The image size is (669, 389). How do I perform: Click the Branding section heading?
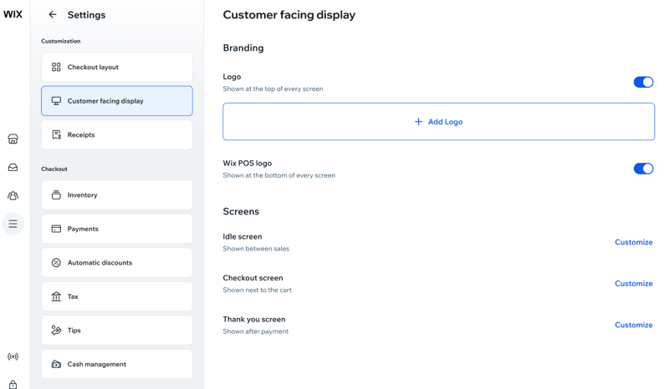point(243,48)
